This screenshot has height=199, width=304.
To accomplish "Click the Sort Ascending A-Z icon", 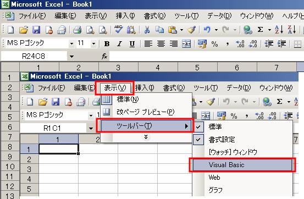I will 279,30.
